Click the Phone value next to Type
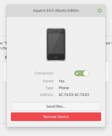The width and height of the screenshot is (112, 136). tap(64, 88)
